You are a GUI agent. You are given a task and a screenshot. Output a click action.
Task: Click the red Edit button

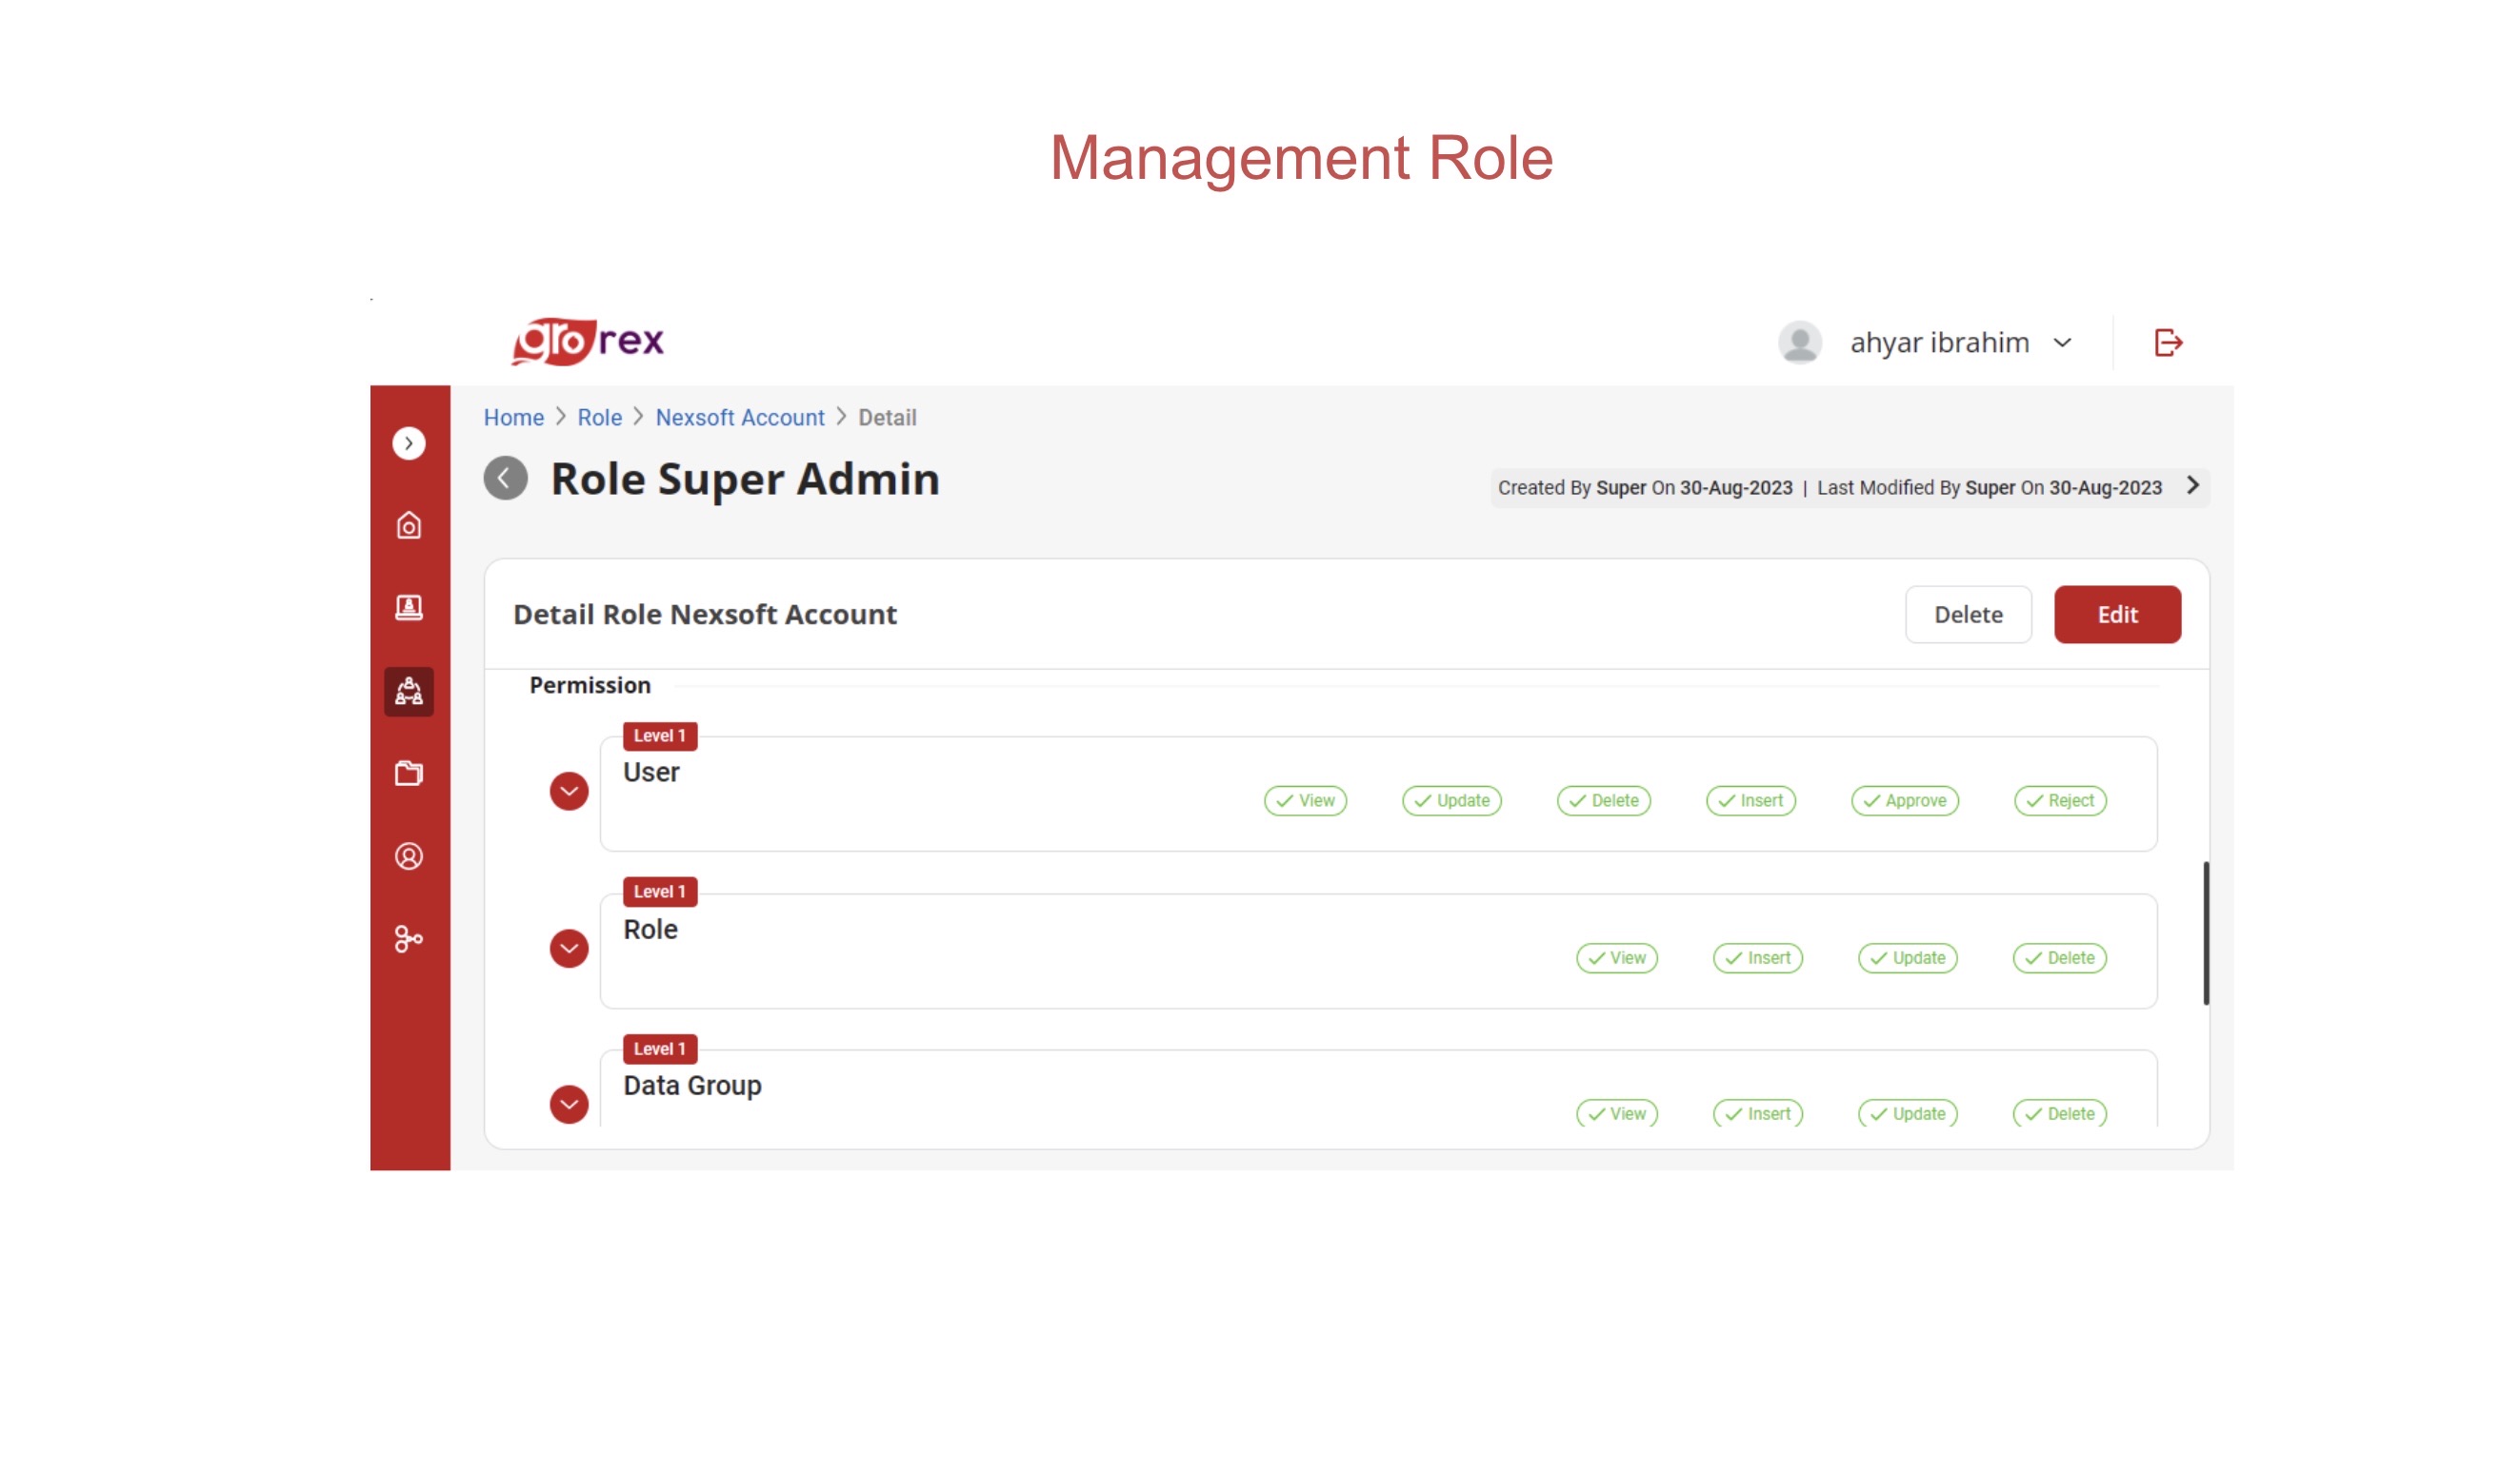(x=2116, y=615)
